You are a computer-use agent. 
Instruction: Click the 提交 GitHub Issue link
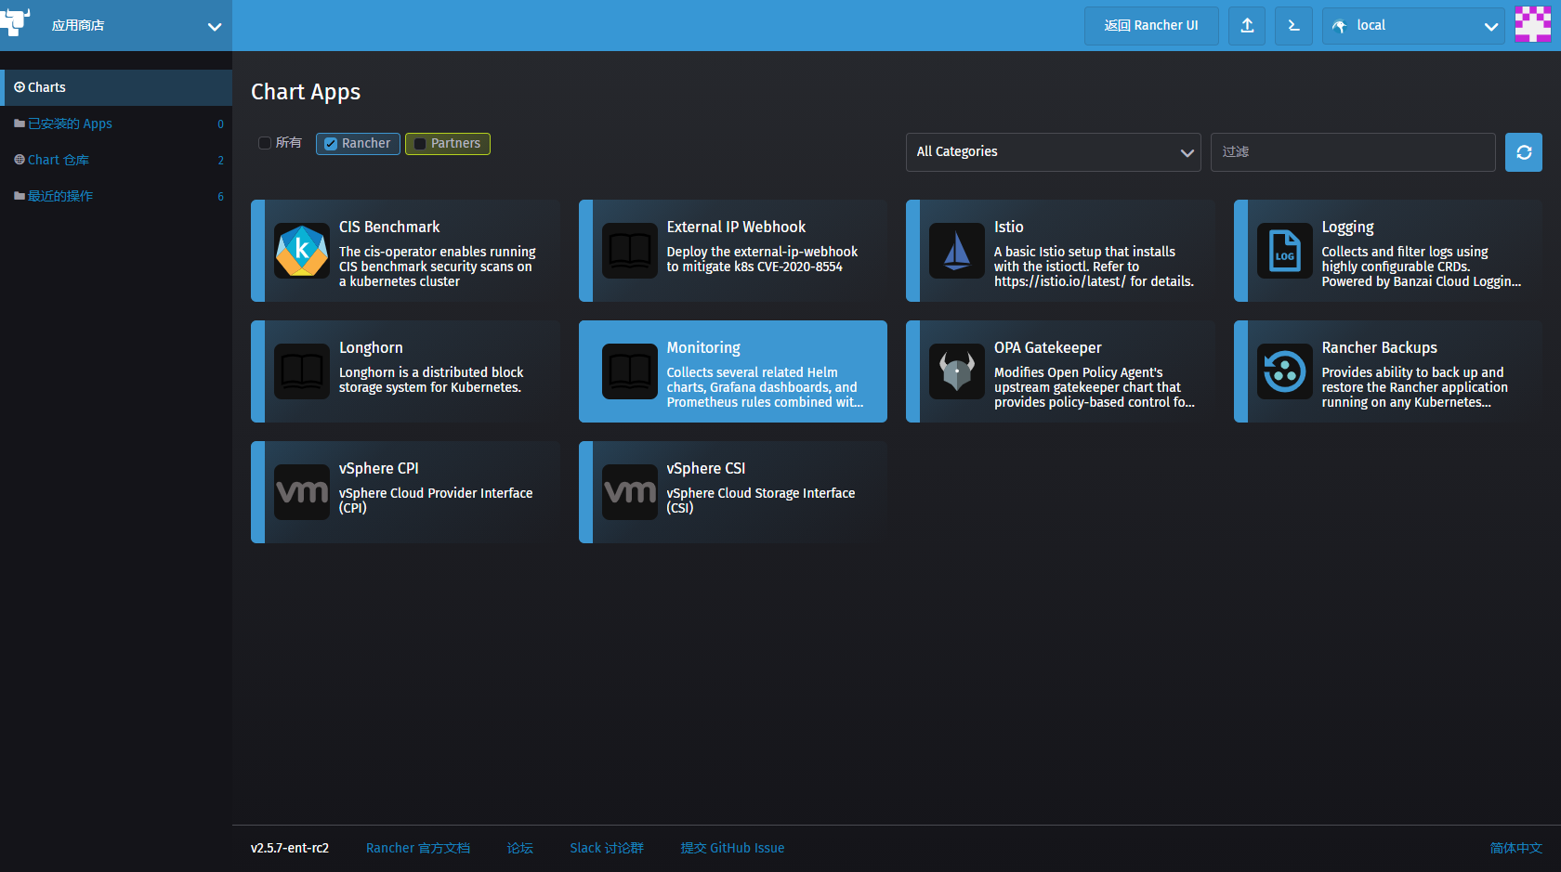732,848
